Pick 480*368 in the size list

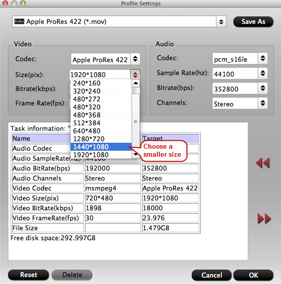coord(101,115)
